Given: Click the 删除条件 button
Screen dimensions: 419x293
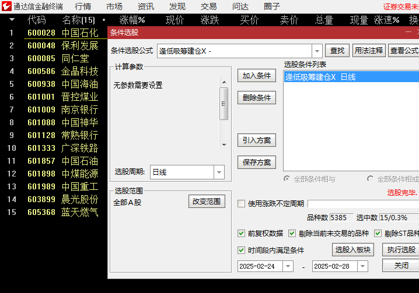Looking at the screenshot, I should [x=257, y=97].
